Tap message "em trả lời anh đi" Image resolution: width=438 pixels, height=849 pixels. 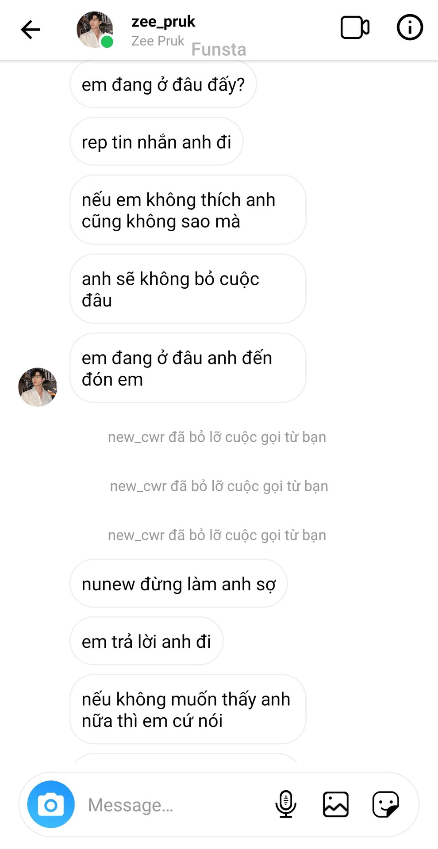146,641
